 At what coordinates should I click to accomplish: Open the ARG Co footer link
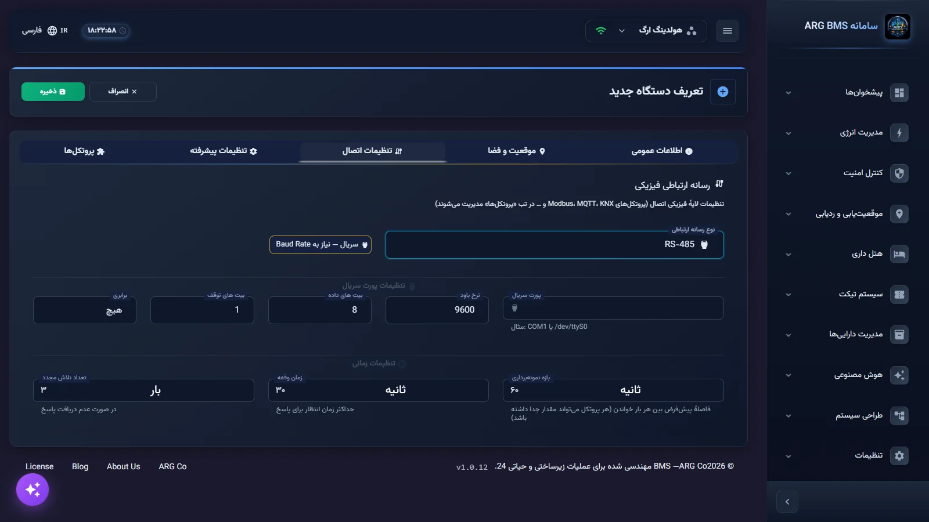point(172,466)
